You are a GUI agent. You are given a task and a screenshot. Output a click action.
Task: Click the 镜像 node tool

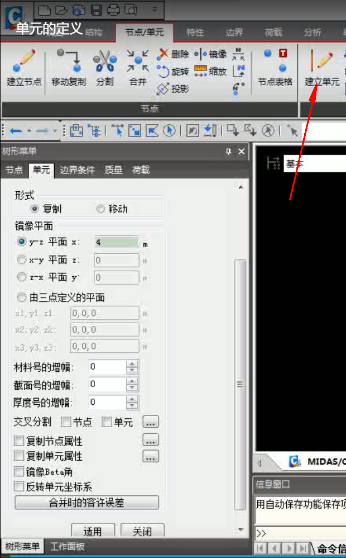tap(210, 54)
